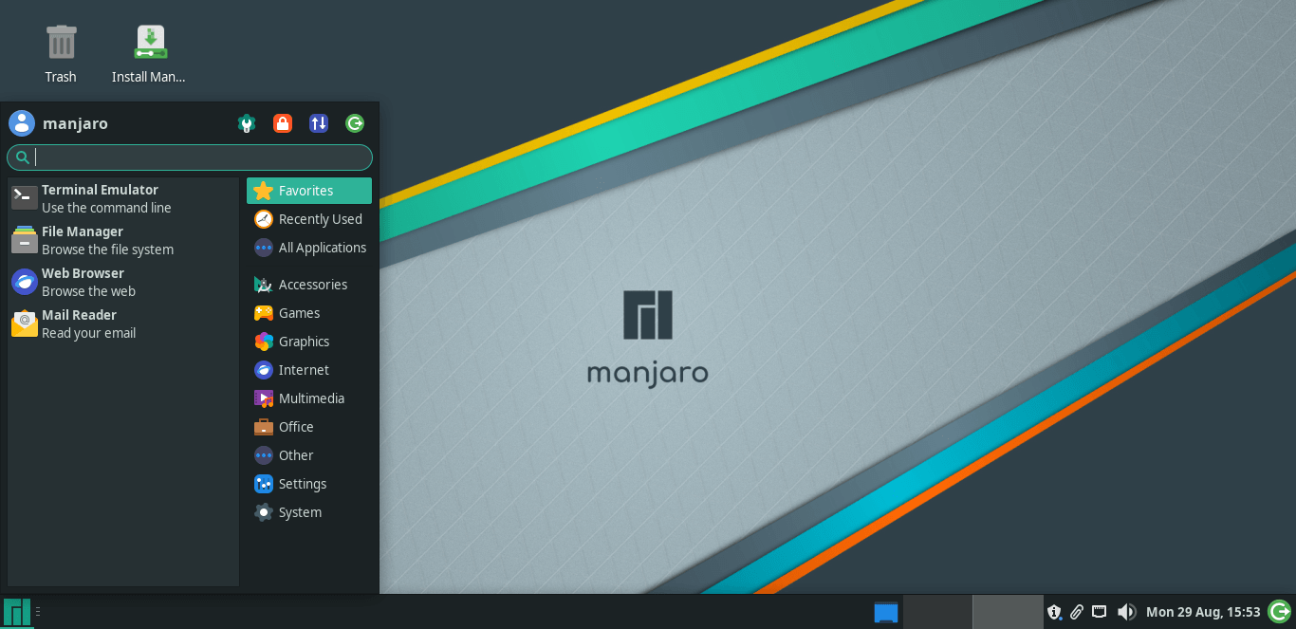The image size is (1296, 629).
Task: Open the clock showing Mon 29 Aug, 15:53
Action: 1203,612
